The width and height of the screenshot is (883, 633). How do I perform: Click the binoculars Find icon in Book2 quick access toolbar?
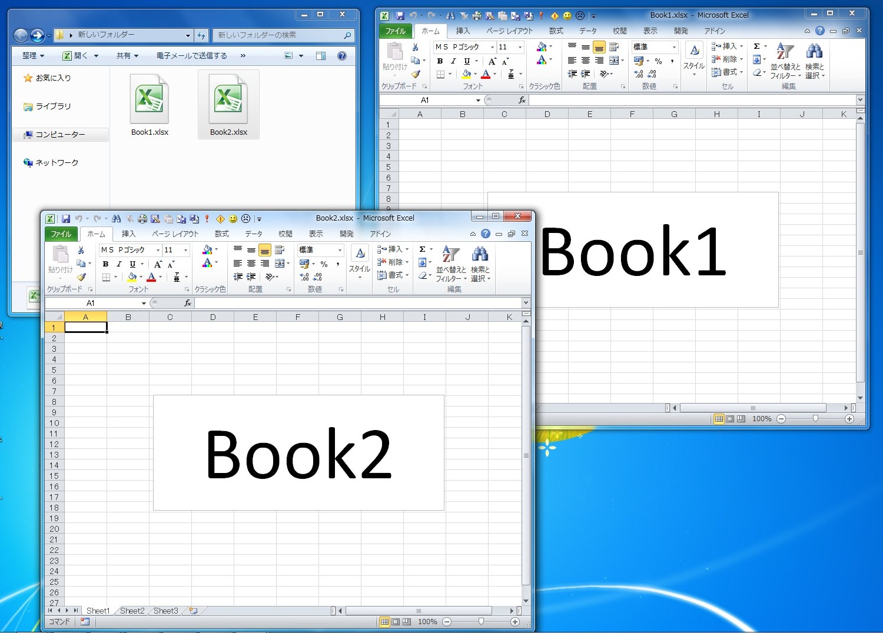117,219
